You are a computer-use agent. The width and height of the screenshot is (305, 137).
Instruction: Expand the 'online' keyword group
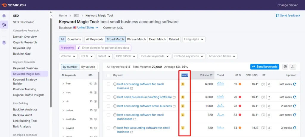coord(63,111)
